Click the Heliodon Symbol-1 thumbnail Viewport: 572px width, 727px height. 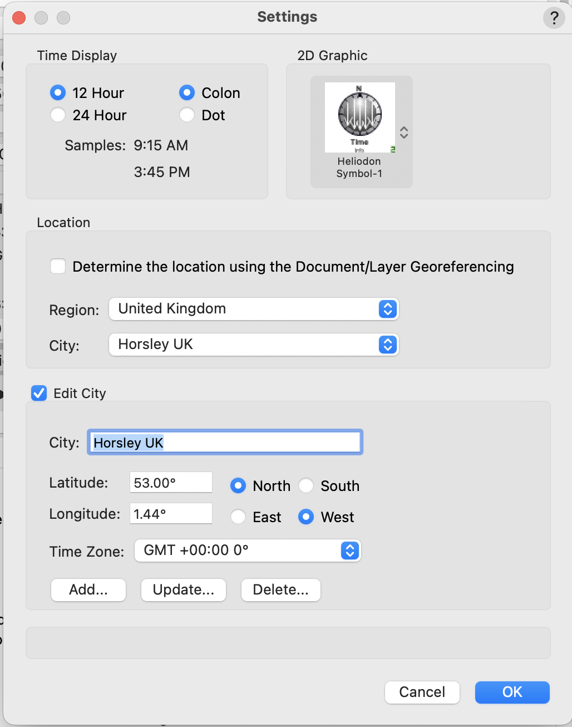point(359,118)
